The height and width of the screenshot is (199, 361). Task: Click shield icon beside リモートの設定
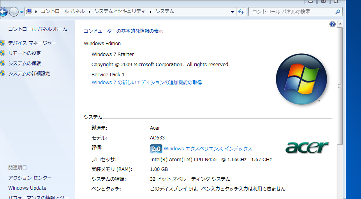(x=3, y=53)
